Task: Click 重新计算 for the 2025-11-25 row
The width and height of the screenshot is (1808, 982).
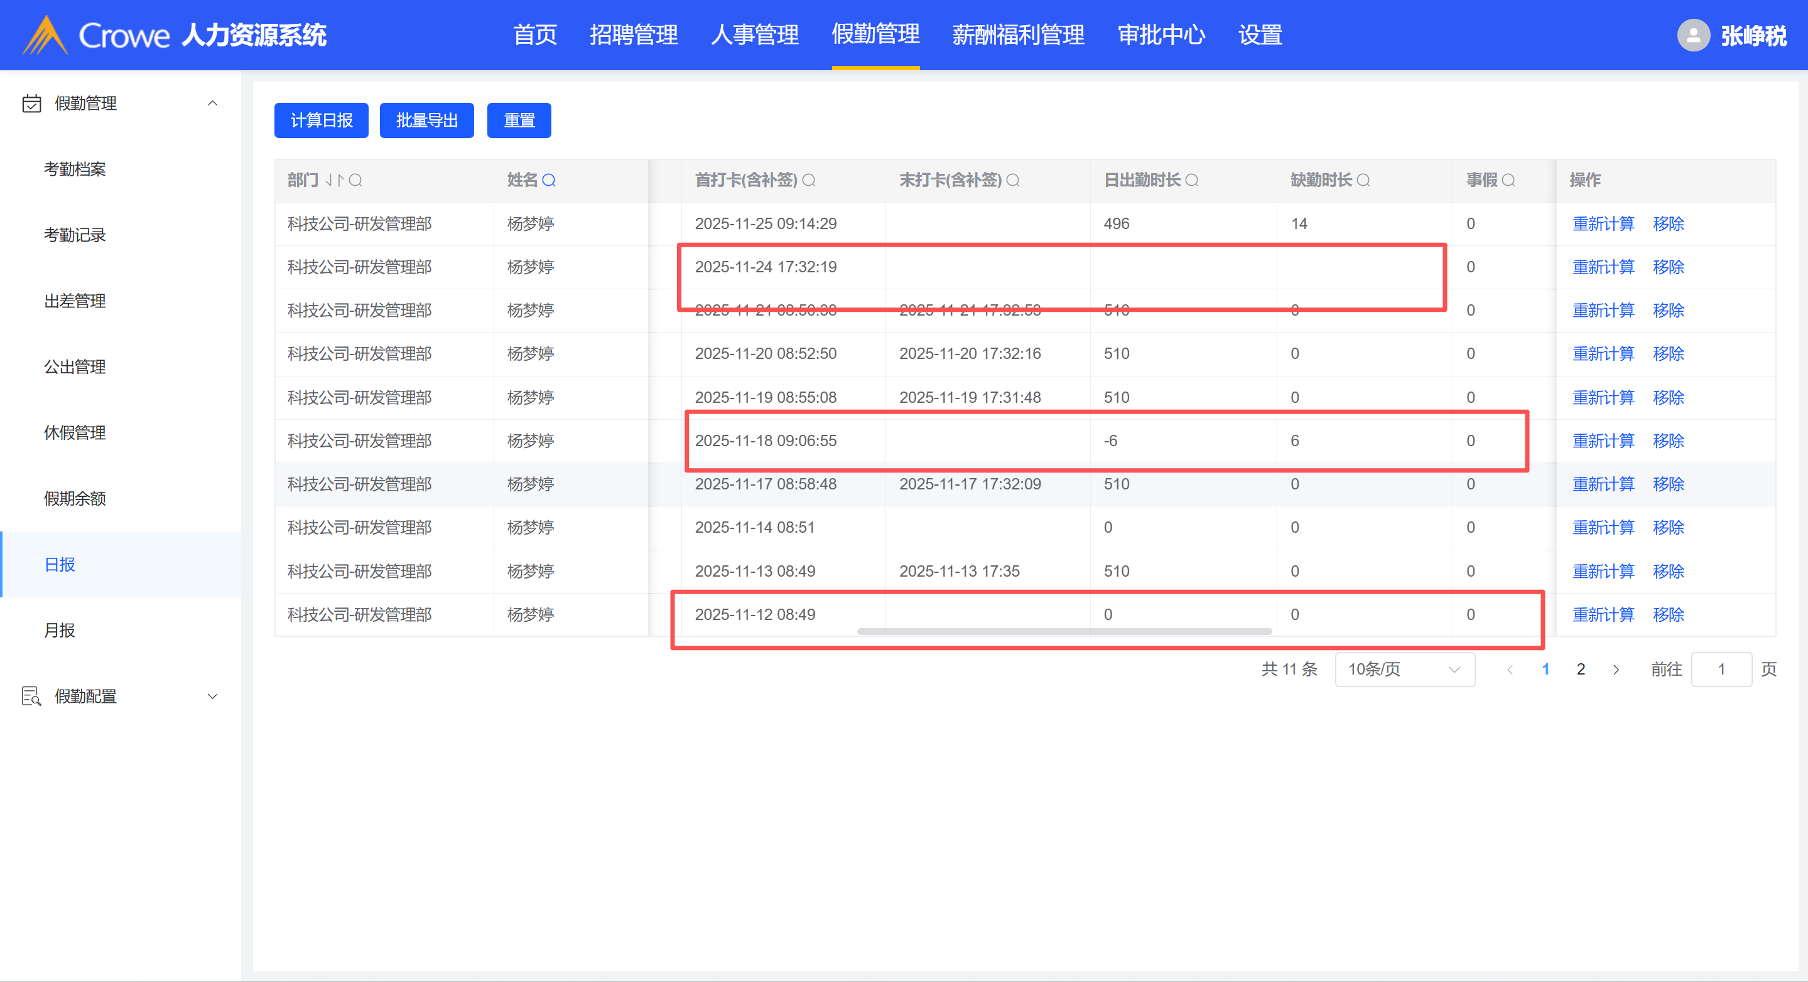Action: click(1603, 224)
